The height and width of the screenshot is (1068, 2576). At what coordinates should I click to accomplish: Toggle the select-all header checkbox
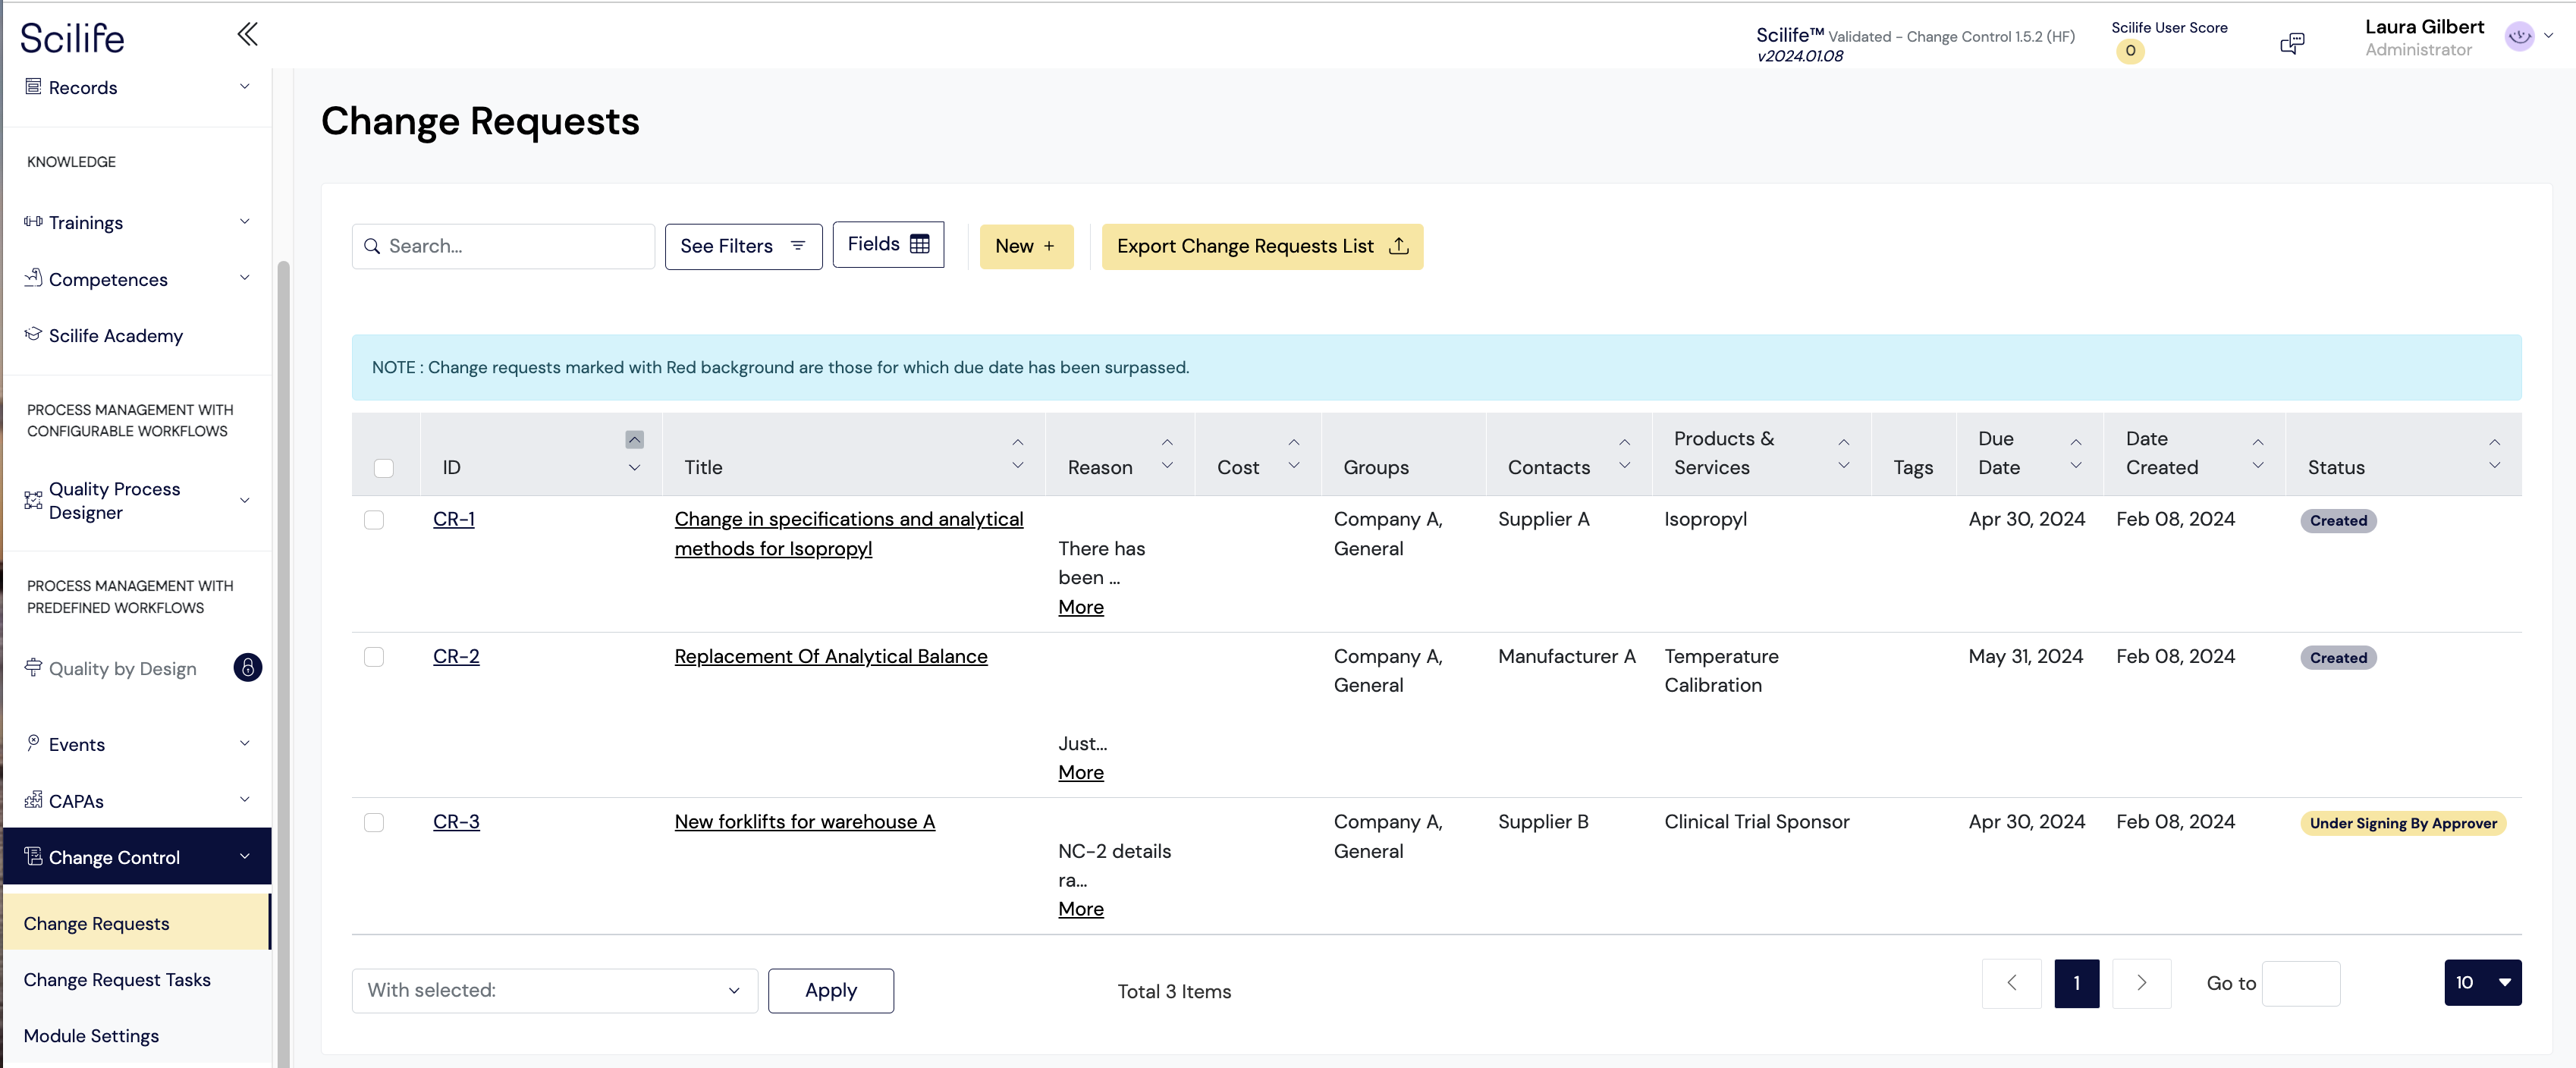click(x=383, y=468)
